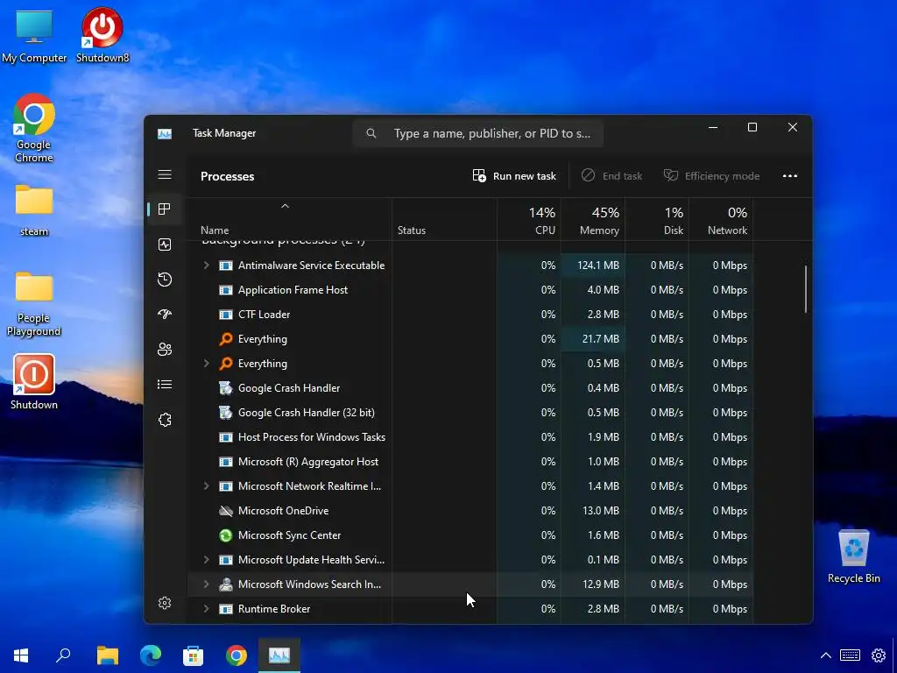Open the Windows Start menu

pos(21,655)
